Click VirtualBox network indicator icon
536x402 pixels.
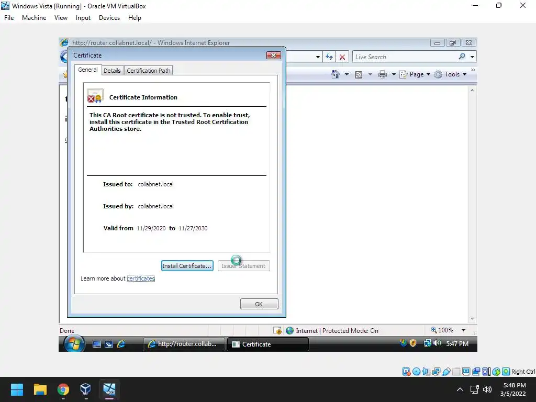pyautogui.click(x=436, y=372)
